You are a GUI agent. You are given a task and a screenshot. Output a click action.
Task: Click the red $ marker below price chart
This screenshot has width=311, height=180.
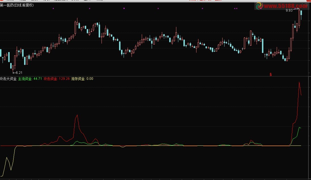point(270,74)
